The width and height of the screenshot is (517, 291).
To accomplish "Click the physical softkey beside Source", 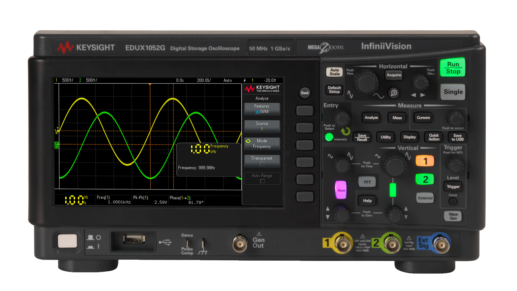I will tap(305, 127).
